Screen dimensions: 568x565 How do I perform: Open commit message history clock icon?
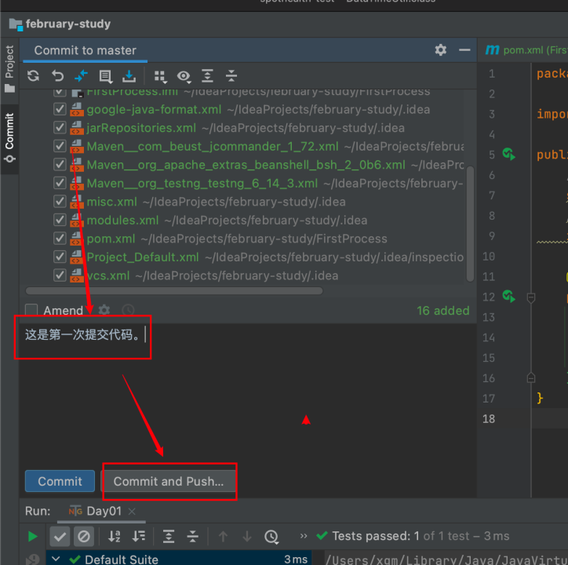click(x=128, y=310)
